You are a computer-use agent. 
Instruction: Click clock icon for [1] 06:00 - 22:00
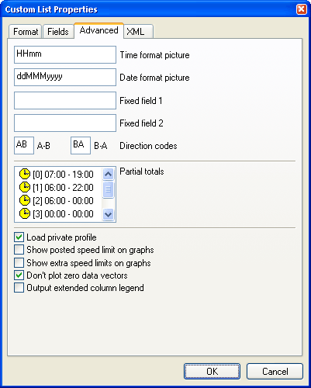click(x=25, y=187)
